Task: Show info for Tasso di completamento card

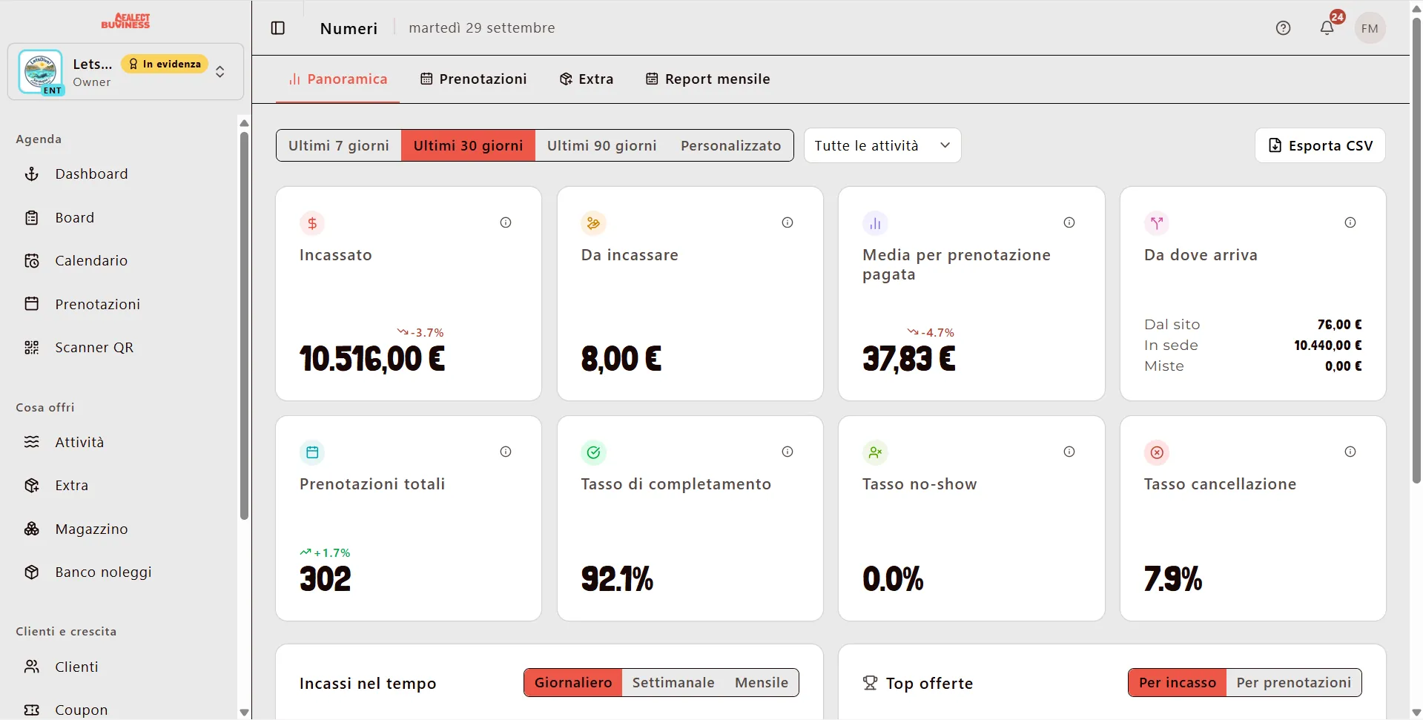Action: pyautogui.click(x=788, y=452)
